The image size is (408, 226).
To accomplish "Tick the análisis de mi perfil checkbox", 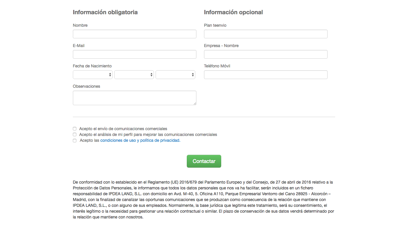I will click(x=75, y=134).
